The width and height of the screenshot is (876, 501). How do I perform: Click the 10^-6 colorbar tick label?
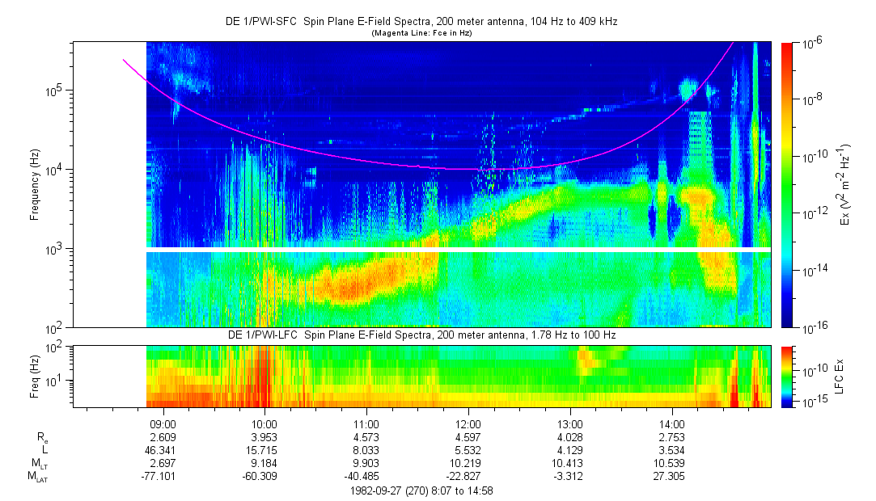tap(811, 44)
